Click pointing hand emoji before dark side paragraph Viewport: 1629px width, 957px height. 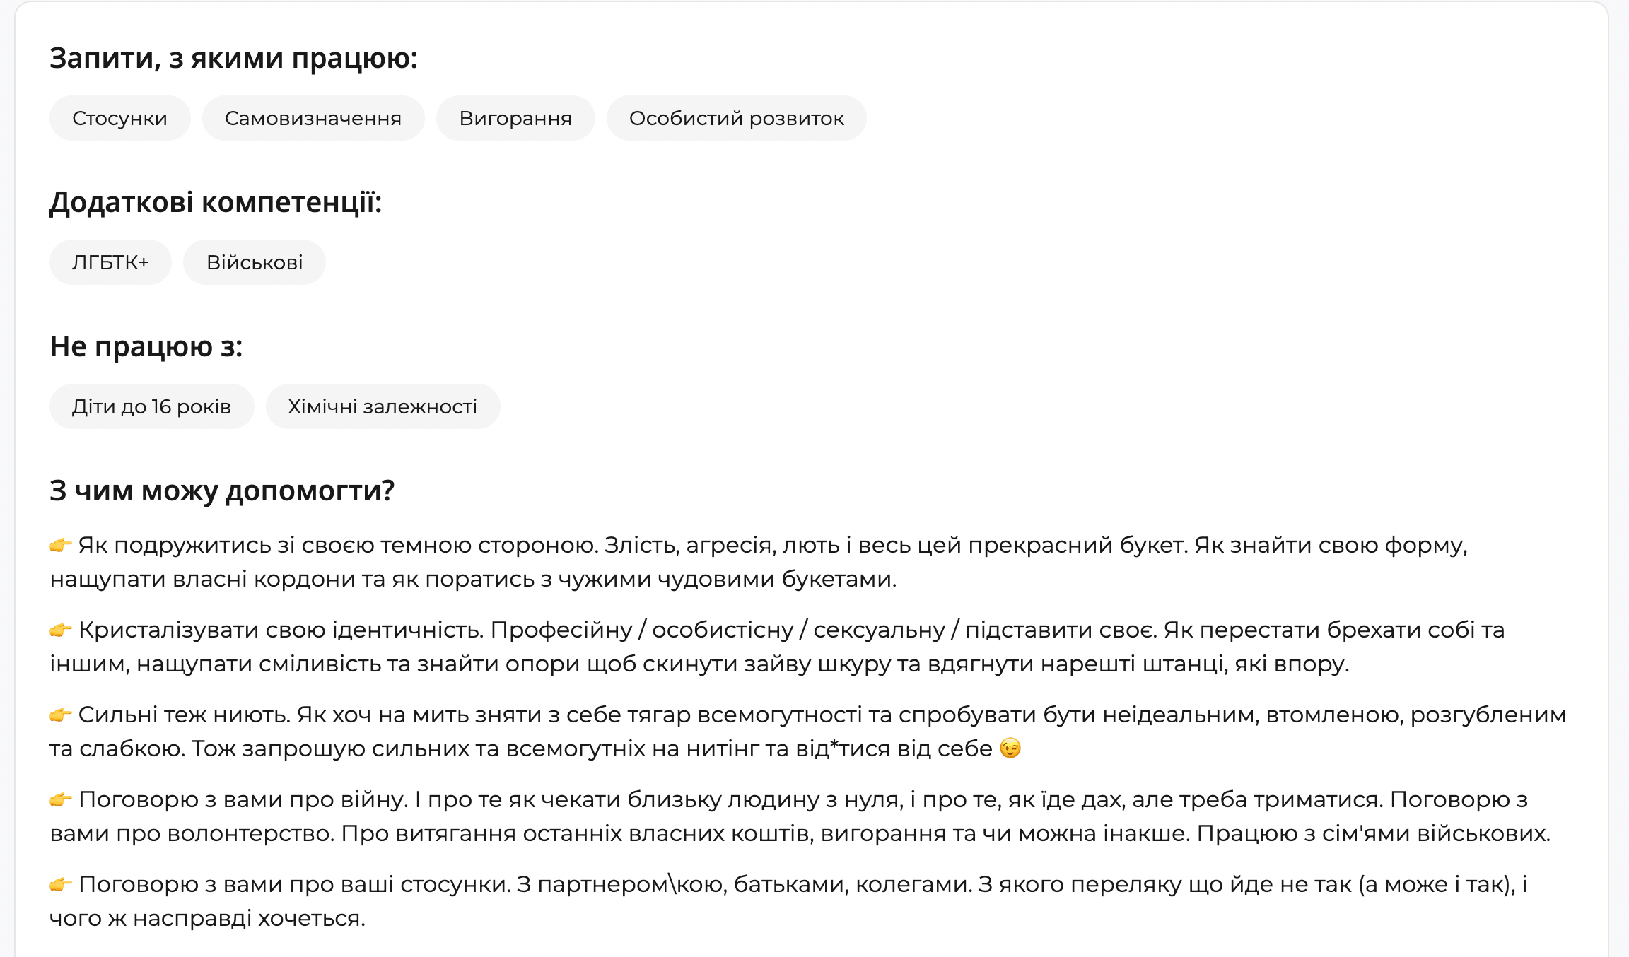pyautogui.click(x=61, y=544)
